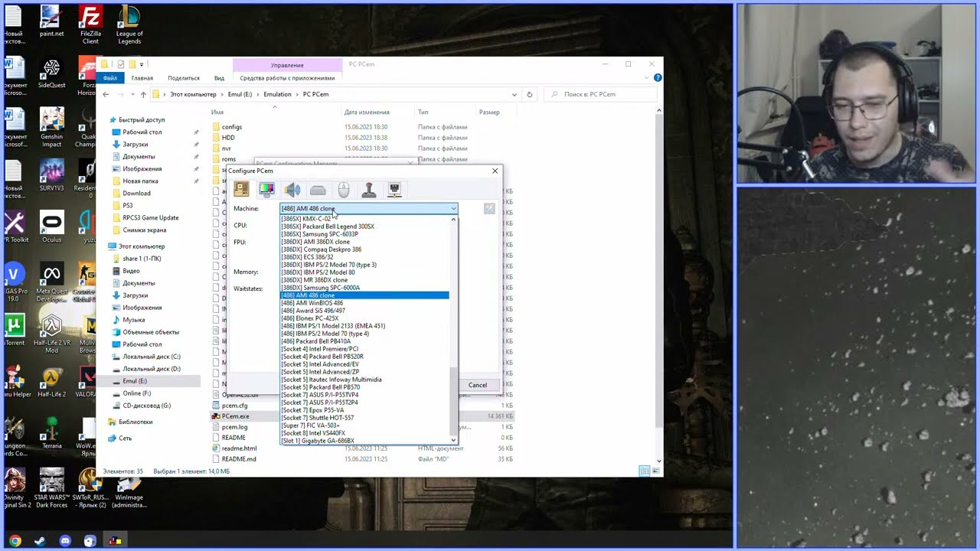The width and height of the screenshot is (980, 551).
Task: Open the SideQuest desktop shortcut
Action: click(x=51, y=74)
